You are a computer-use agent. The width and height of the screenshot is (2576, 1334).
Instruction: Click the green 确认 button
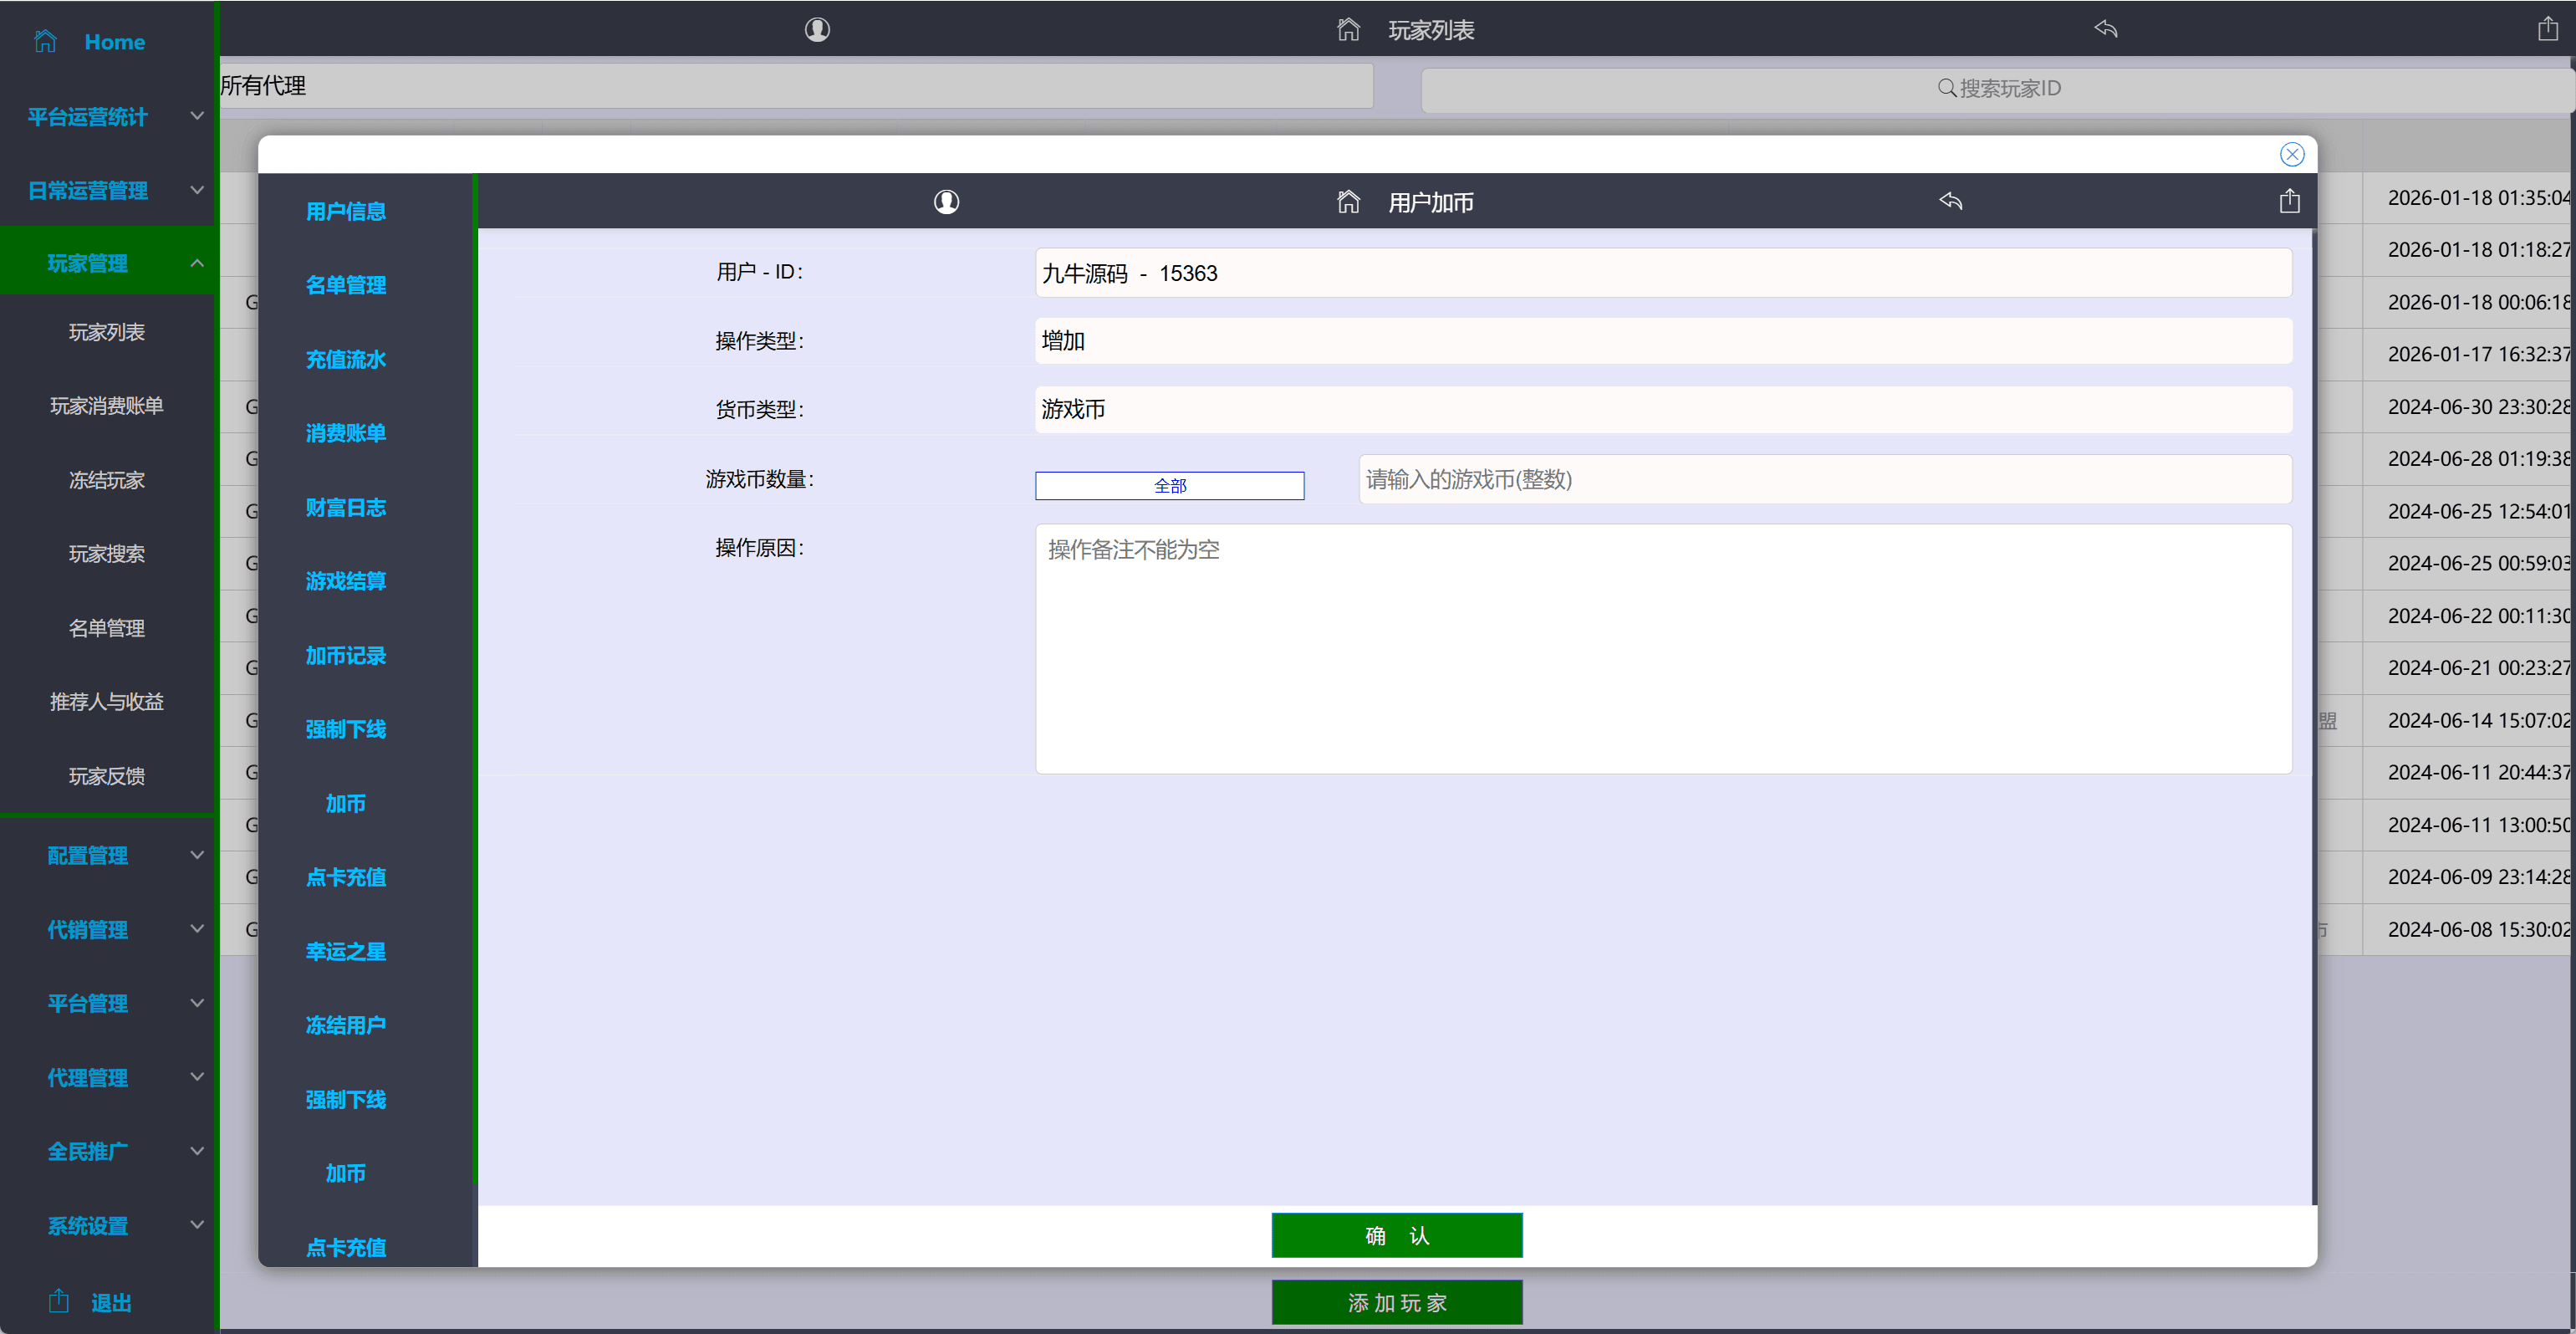tap(1396, 1235)
